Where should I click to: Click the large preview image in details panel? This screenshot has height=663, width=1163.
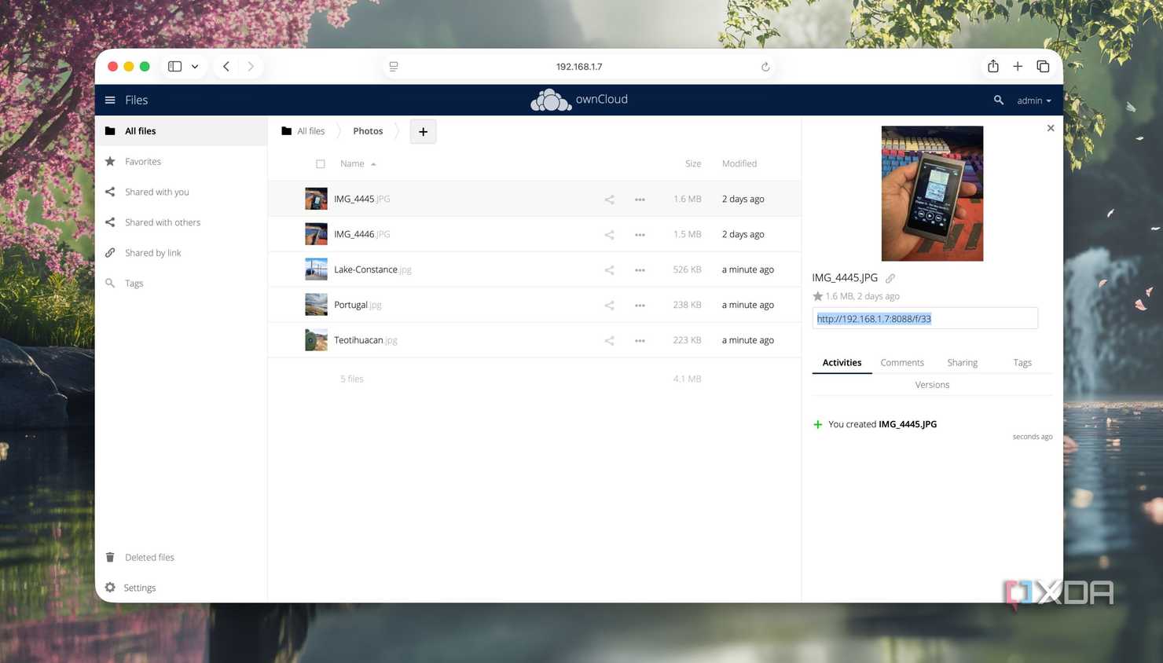point(932,193)
